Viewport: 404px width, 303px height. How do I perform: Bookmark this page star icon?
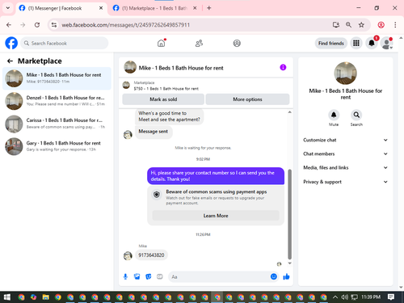[x=361, y=25]
